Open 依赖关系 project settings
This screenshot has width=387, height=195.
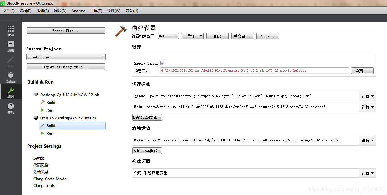coord(41,172)
